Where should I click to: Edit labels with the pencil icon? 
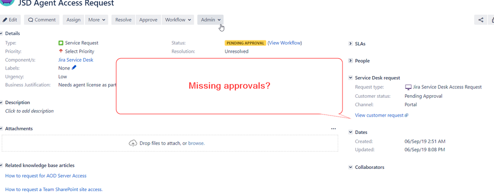click(74, 68)
